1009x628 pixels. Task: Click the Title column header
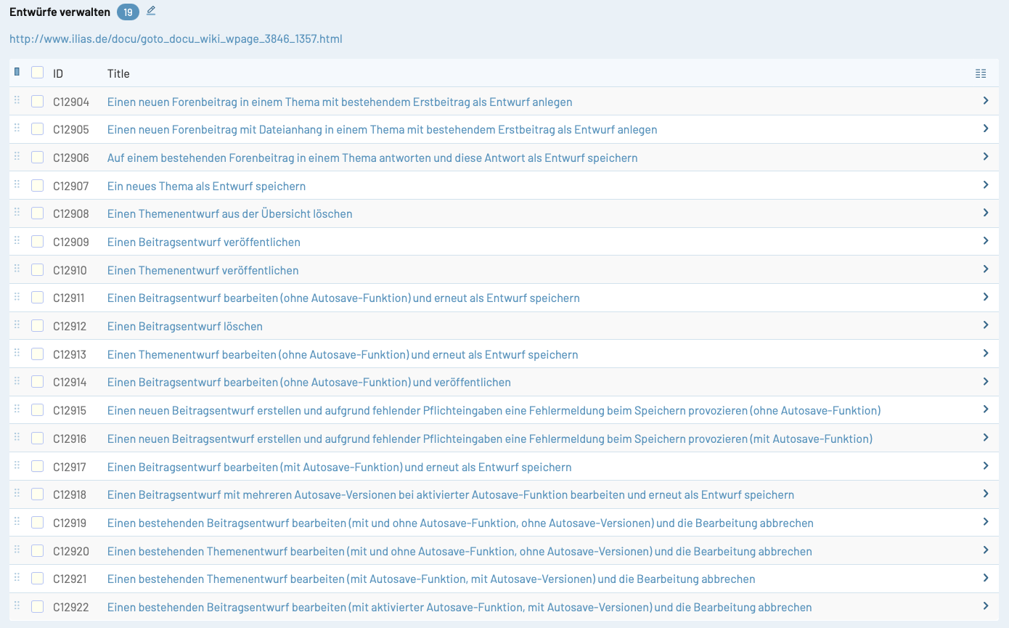(118, 73)
